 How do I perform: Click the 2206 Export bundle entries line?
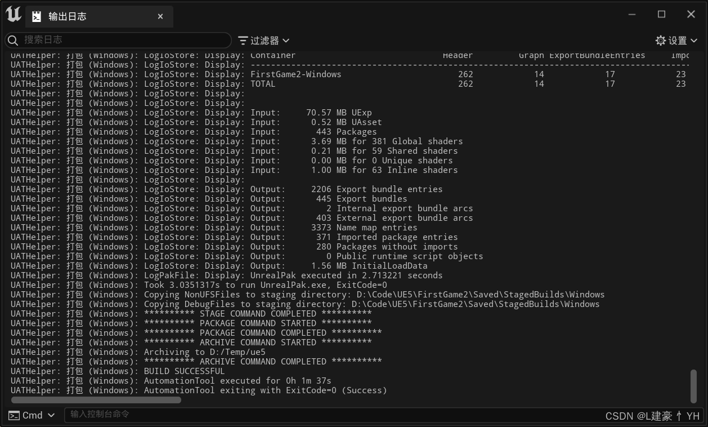[x=227, y=189]
